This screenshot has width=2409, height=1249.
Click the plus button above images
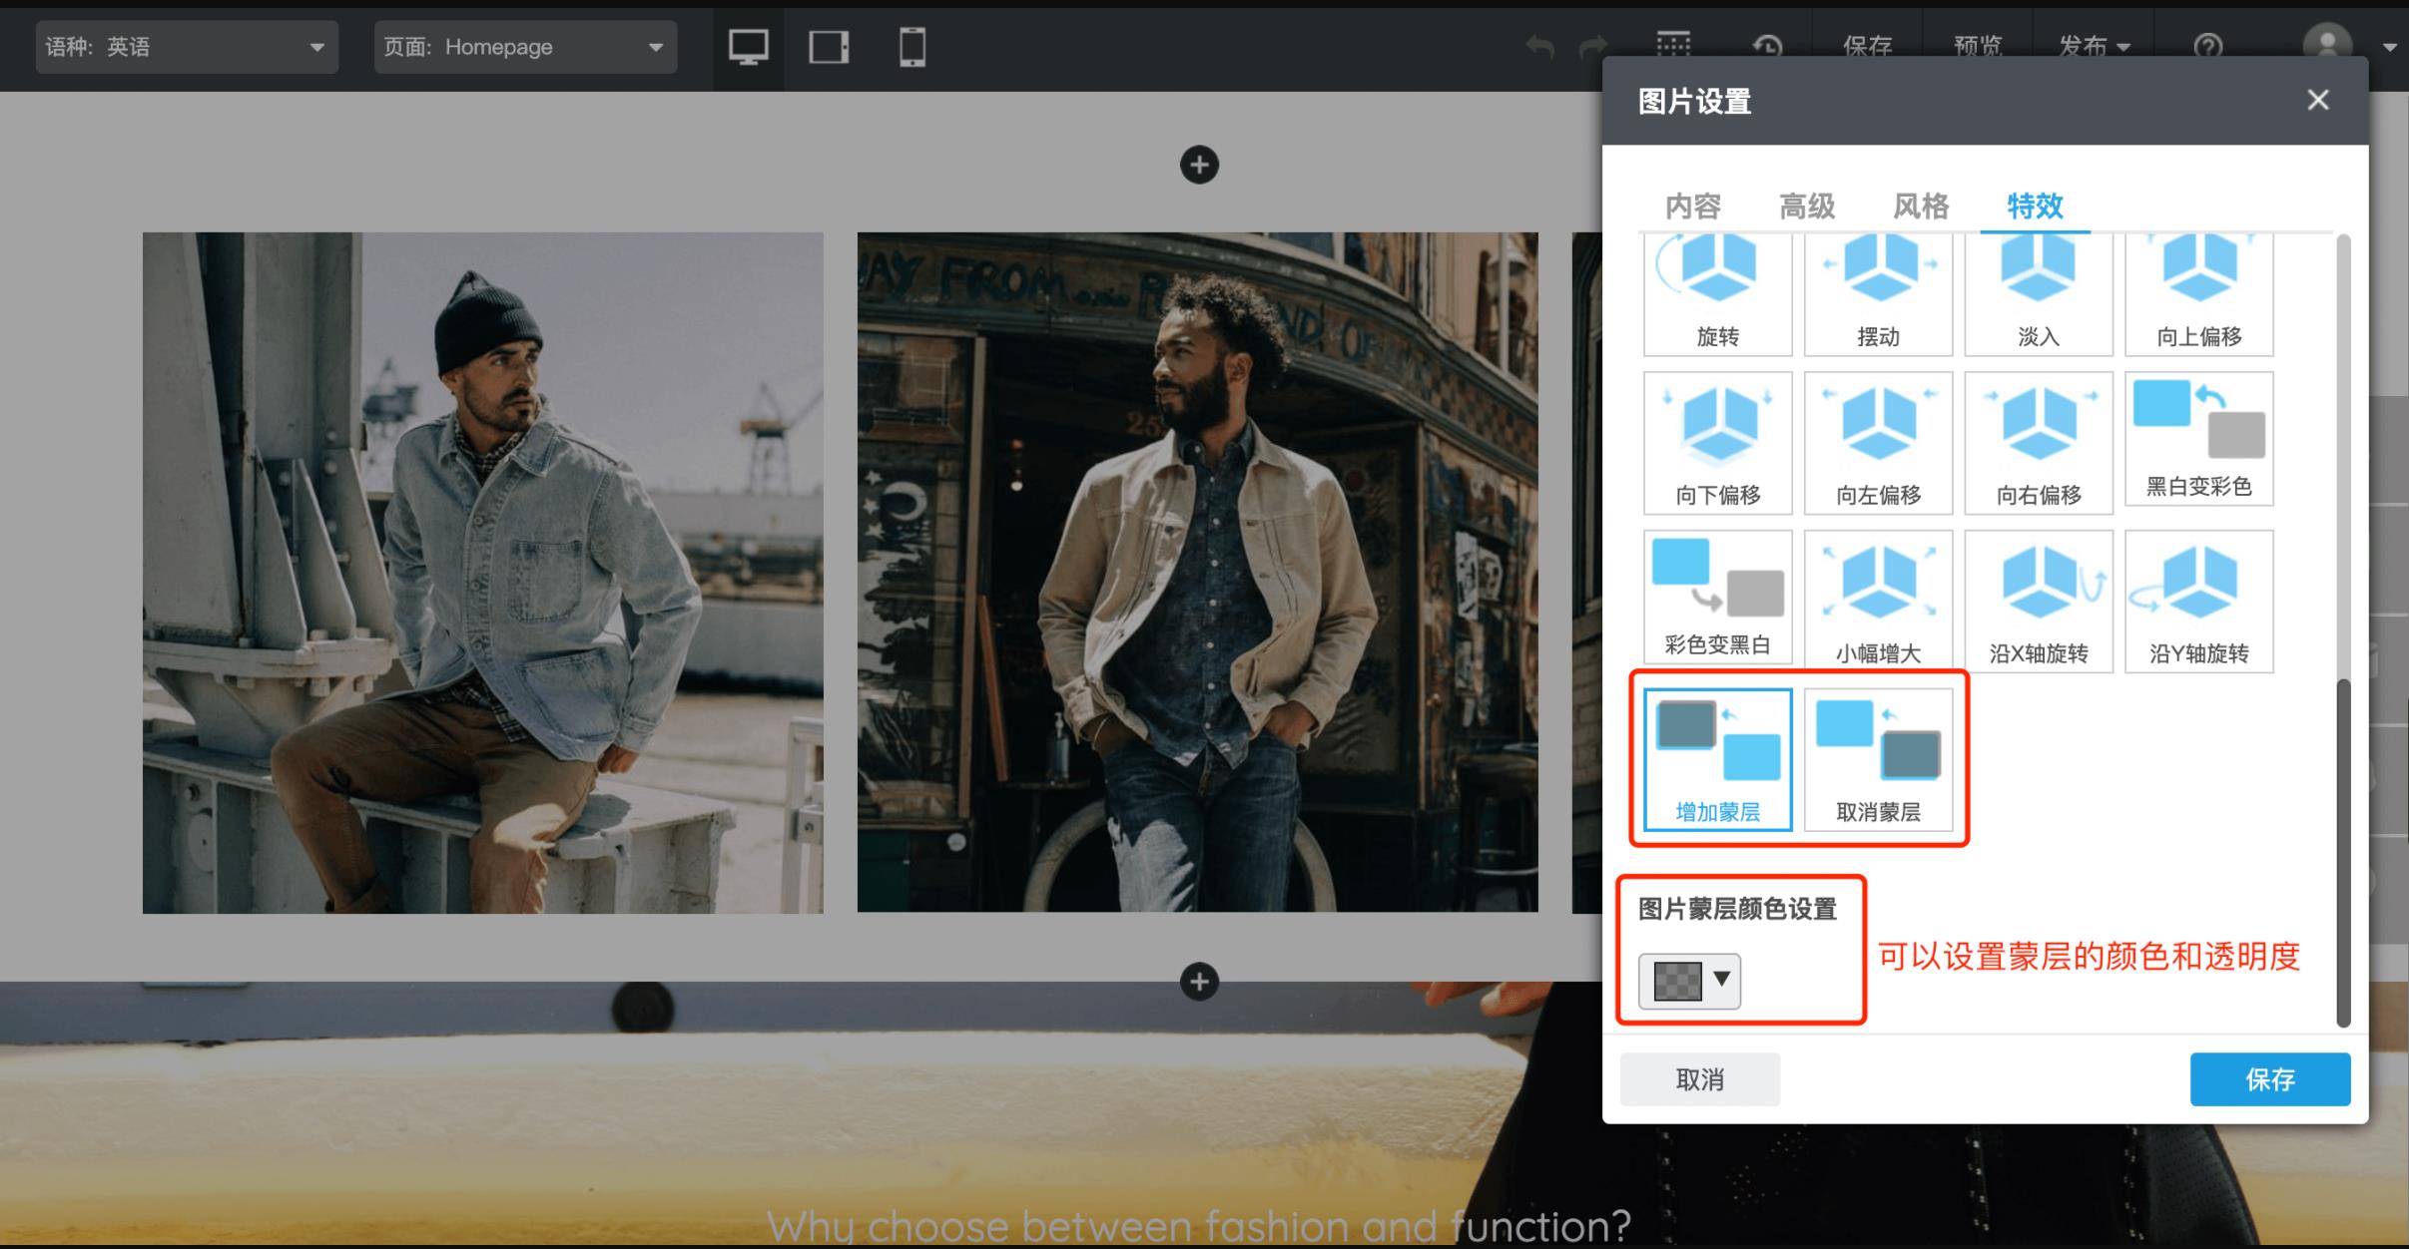pos(1199,165)
